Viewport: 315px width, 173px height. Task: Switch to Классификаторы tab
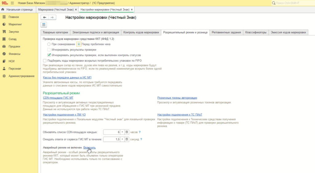256,32
